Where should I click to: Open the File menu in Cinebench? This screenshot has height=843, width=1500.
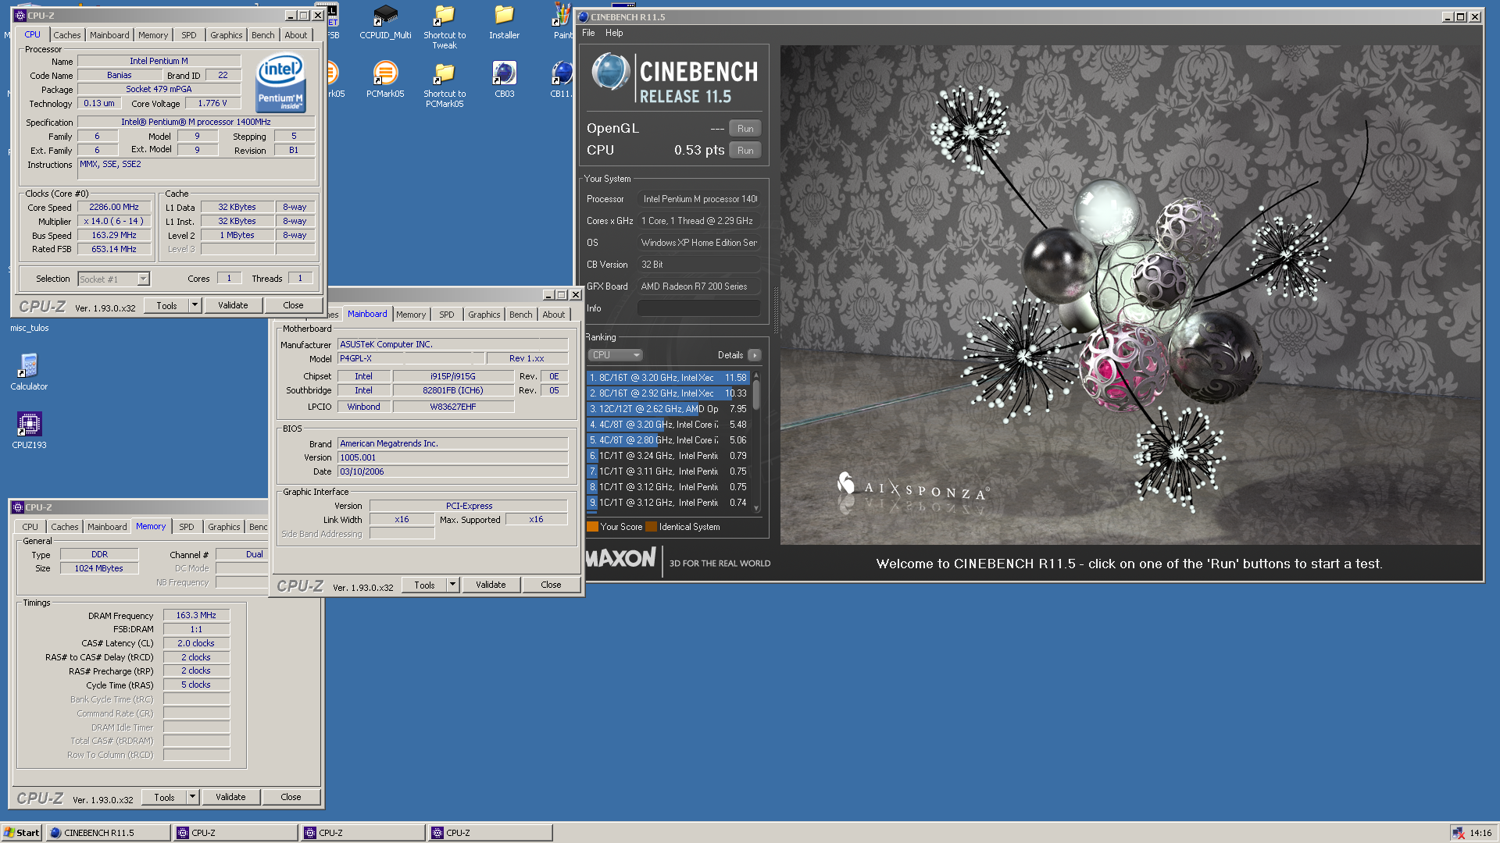[588, 33]
